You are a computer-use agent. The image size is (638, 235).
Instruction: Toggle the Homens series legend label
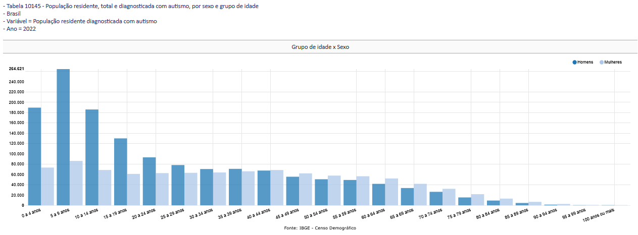tap(585, 62)
